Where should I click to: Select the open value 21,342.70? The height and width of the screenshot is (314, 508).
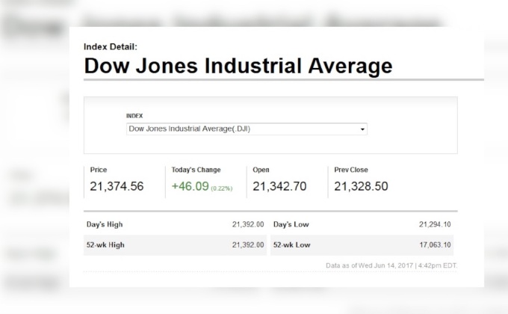coord(279,186)
